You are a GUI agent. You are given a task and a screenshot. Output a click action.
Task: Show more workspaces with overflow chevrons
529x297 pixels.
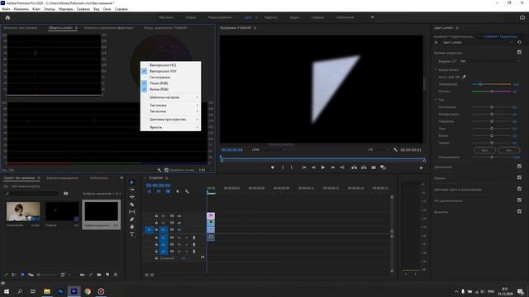pos(372,17)
